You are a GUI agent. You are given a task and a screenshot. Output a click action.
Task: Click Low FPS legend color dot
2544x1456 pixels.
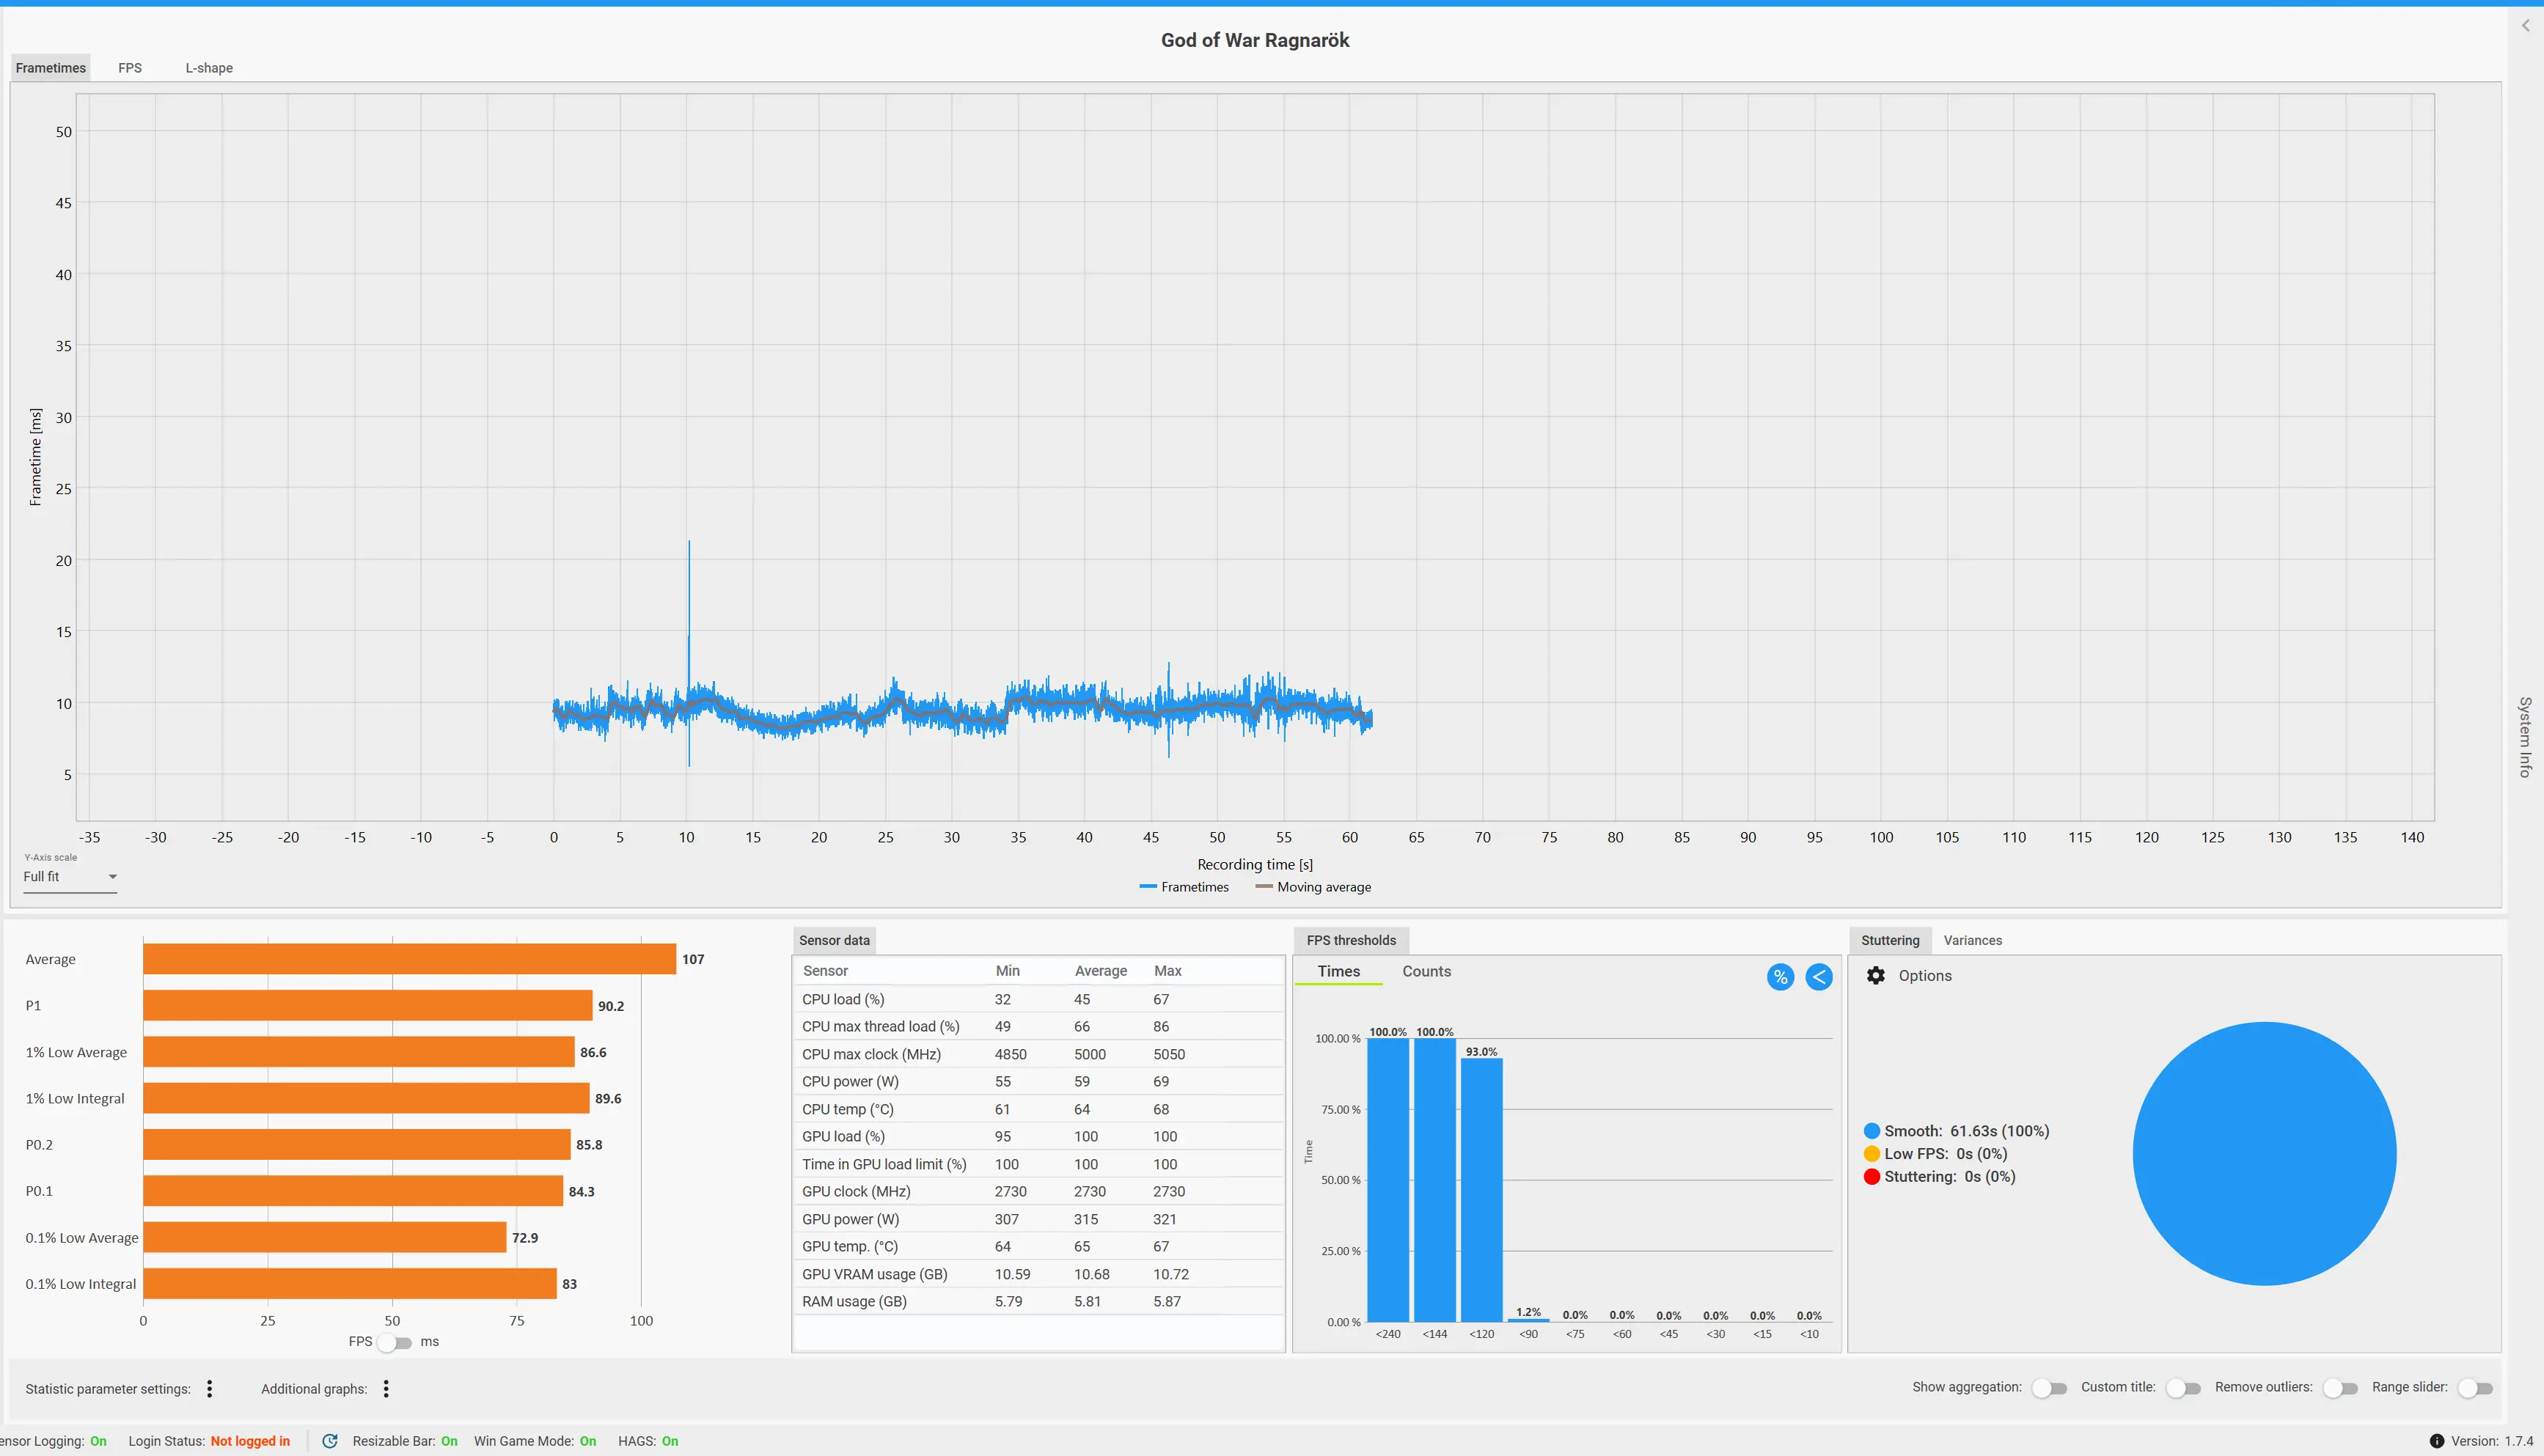pos(1872,1154)
